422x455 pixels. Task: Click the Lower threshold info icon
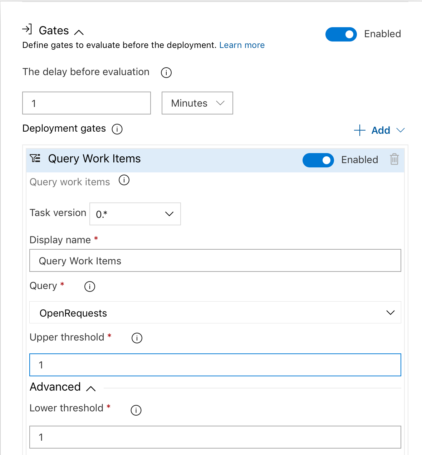click(136, 410)
